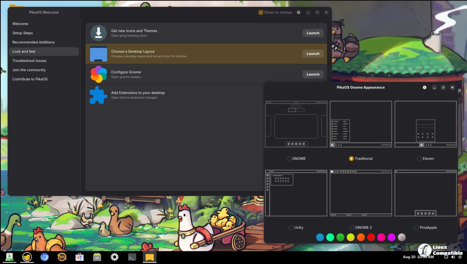Click the power icon in the system tray
Viewport: 467px width, 264px height.
click(460, 257)
